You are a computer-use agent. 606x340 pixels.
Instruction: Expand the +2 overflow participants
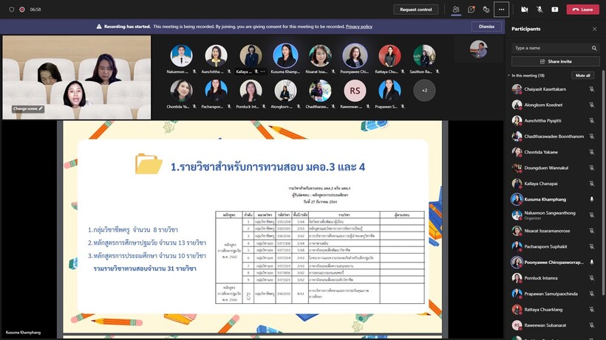[424, 90]
